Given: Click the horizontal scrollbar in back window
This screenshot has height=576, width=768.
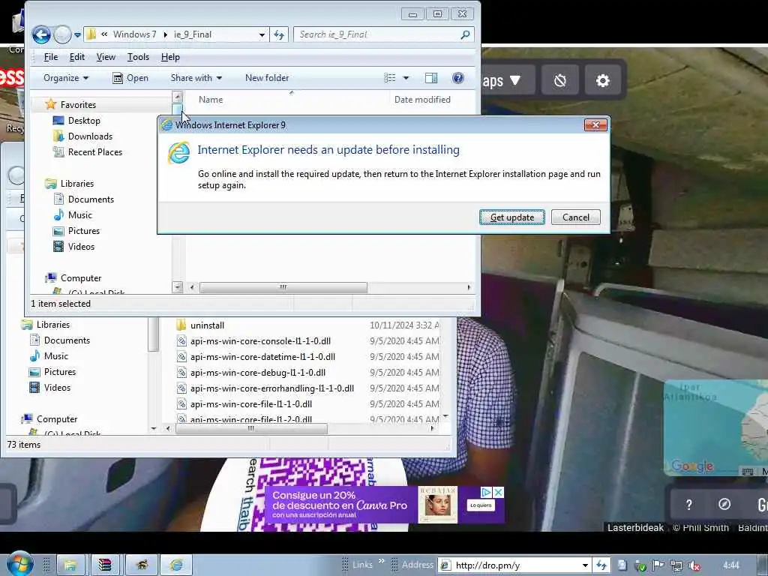Looking at the screenshot, I should 250,428.
